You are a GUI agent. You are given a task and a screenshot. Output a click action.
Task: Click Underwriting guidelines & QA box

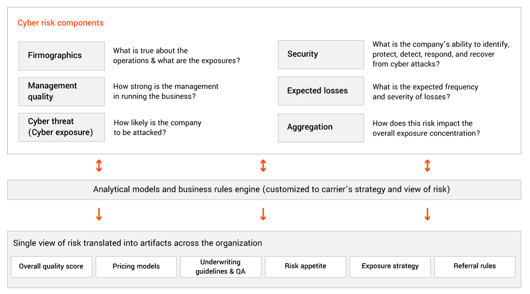[221, 266]
